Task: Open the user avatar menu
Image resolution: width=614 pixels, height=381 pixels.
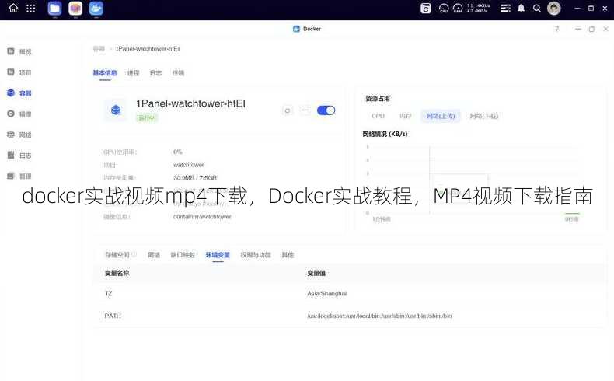Action: [553, 9]
